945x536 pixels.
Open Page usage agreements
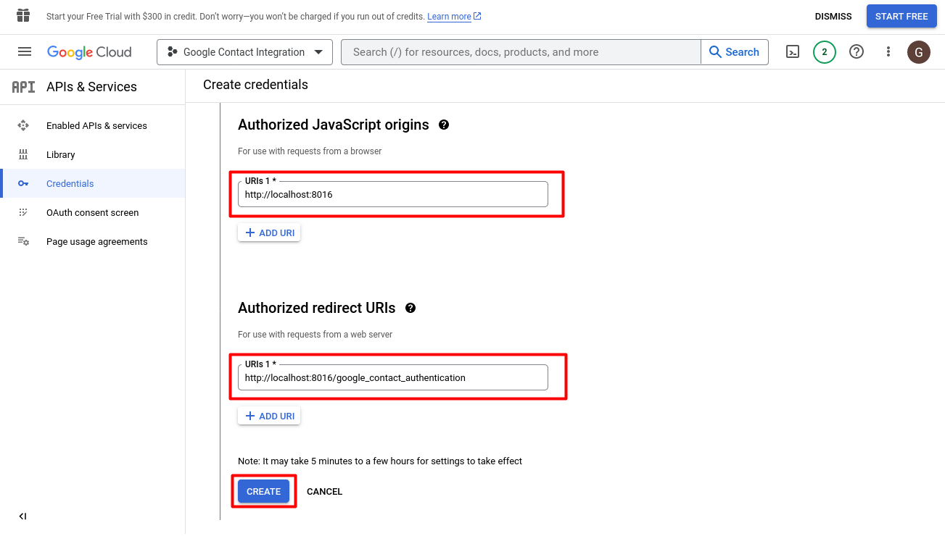[x=96, y=241]
